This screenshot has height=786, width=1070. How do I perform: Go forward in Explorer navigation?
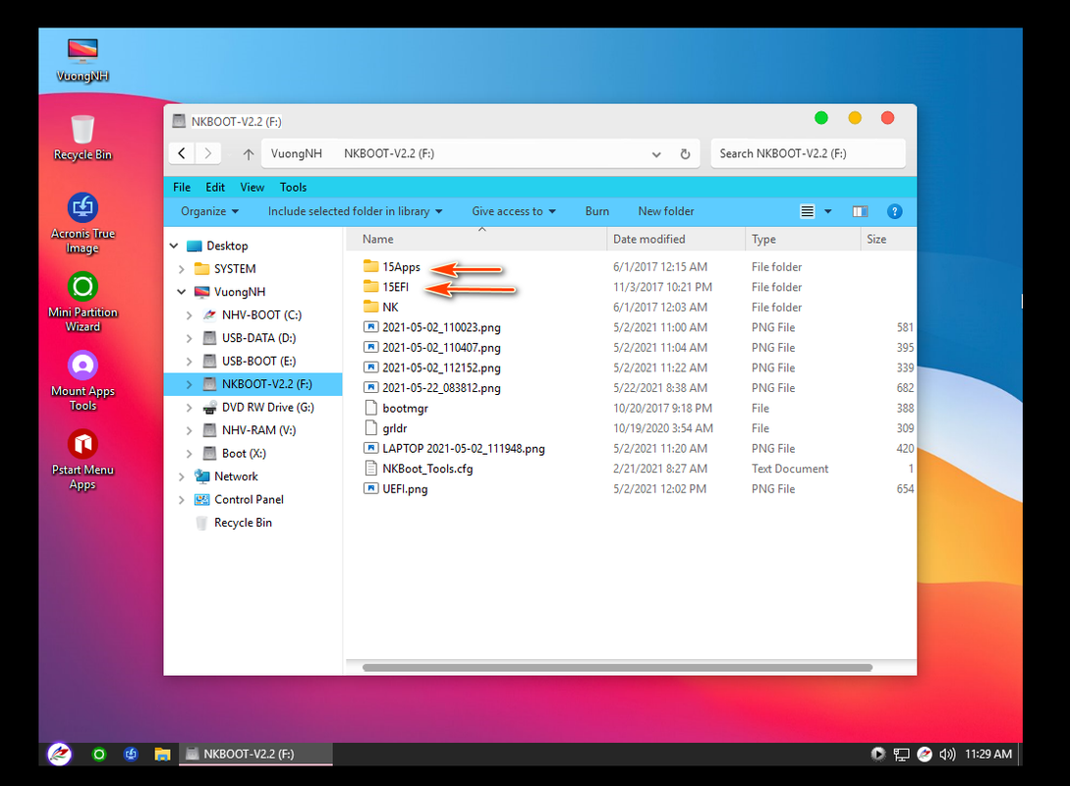click(x=208, y=153)
